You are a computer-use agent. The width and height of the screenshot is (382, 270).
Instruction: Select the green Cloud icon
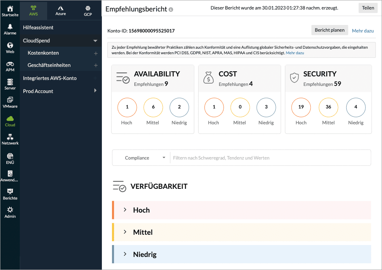(x=10, y=119)
